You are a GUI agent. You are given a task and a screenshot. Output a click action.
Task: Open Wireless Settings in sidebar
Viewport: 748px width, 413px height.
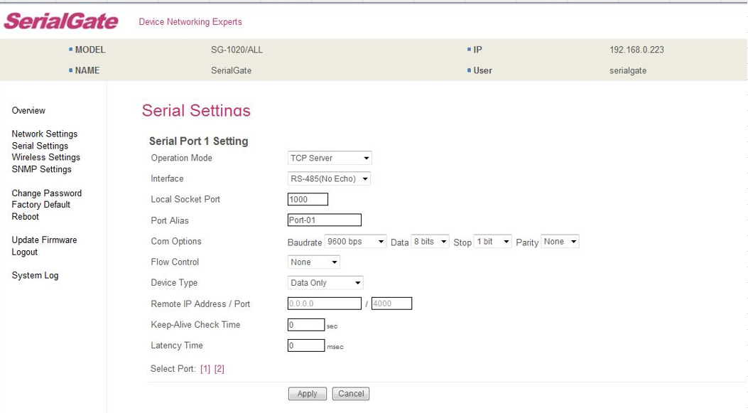click(x=46, y=158)
